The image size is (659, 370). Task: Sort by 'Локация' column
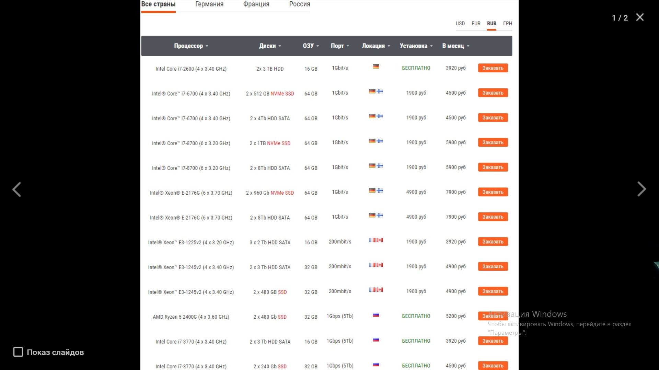376,46
